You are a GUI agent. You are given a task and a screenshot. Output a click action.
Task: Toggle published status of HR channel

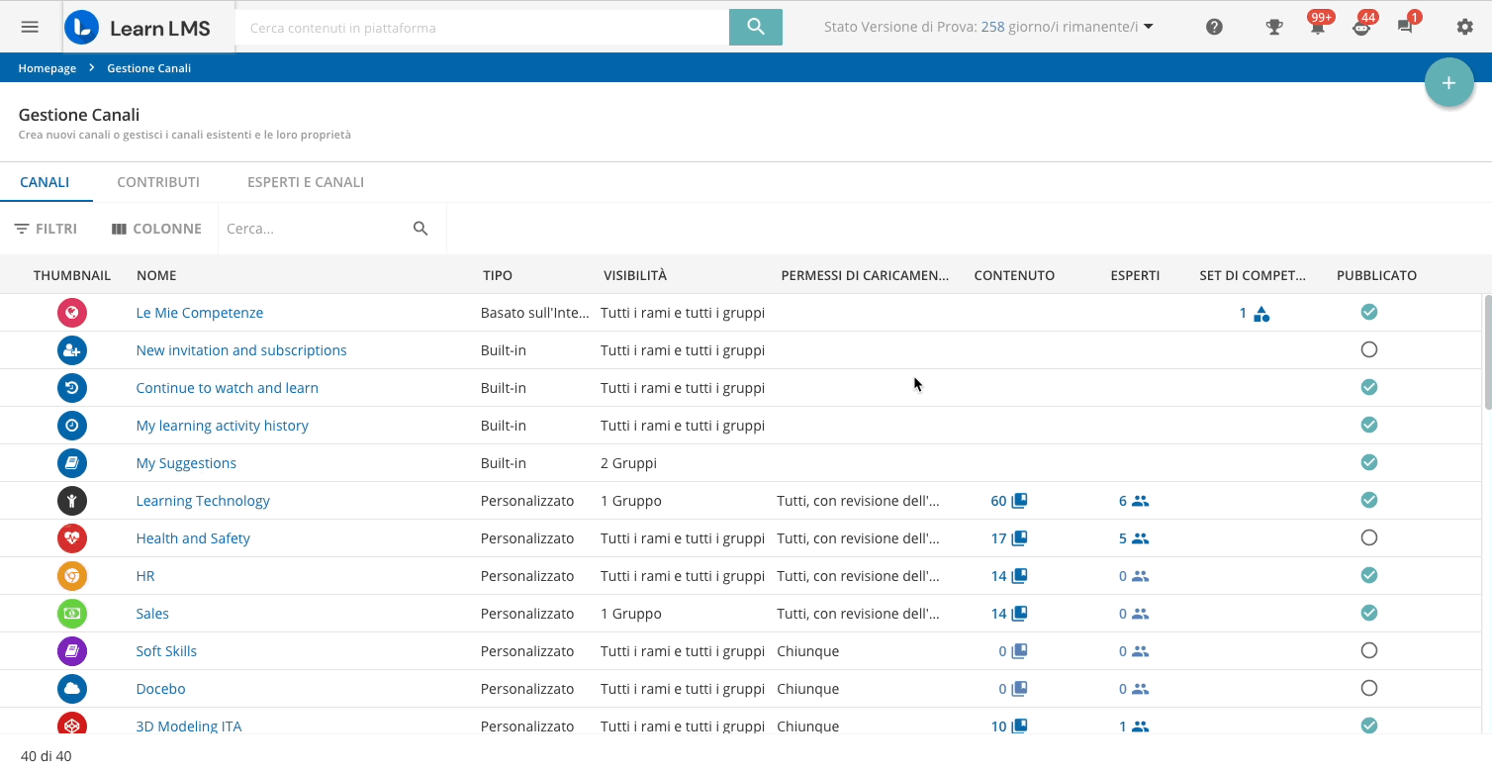pyautogui.click(x=1369, y=575)
